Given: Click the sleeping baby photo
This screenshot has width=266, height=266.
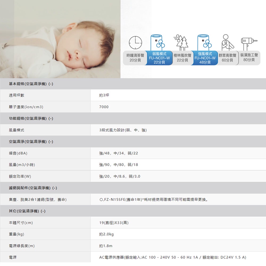Looking at the screenshot, I should pyautogui.click(x=60, y=39).
